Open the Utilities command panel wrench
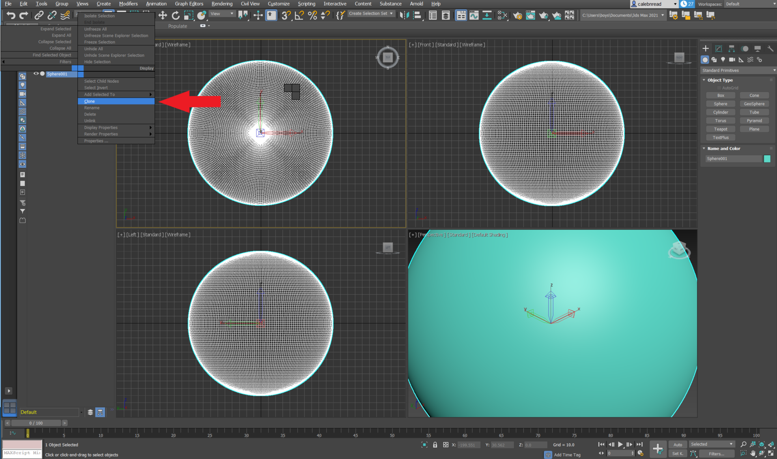Viewport: 777px width, 459px height. (771, 49)
